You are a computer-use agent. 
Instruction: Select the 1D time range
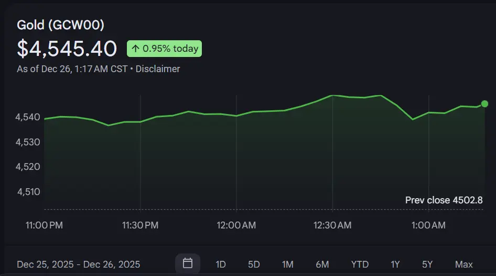tap(221, 264)
